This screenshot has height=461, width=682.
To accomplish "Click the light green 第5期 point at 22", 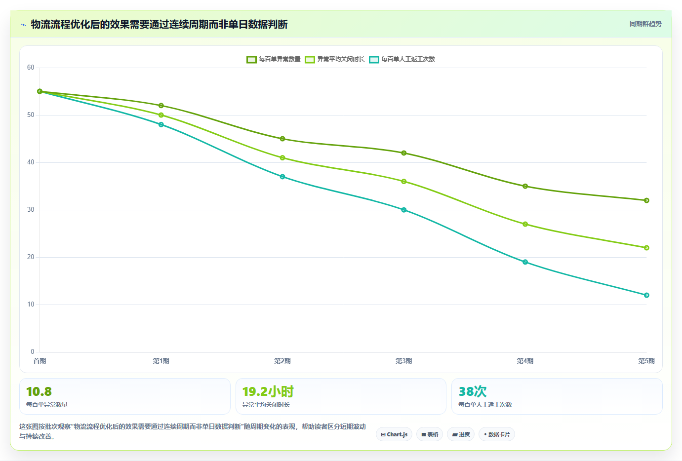I will [x=646, y=248].
